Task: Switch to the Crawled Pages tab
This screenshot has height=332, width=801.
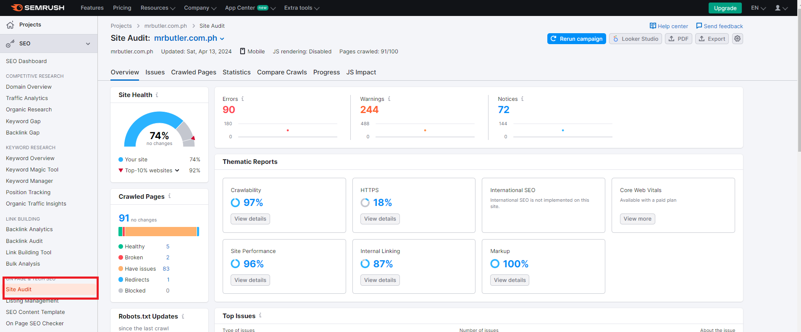Action: 194,72
